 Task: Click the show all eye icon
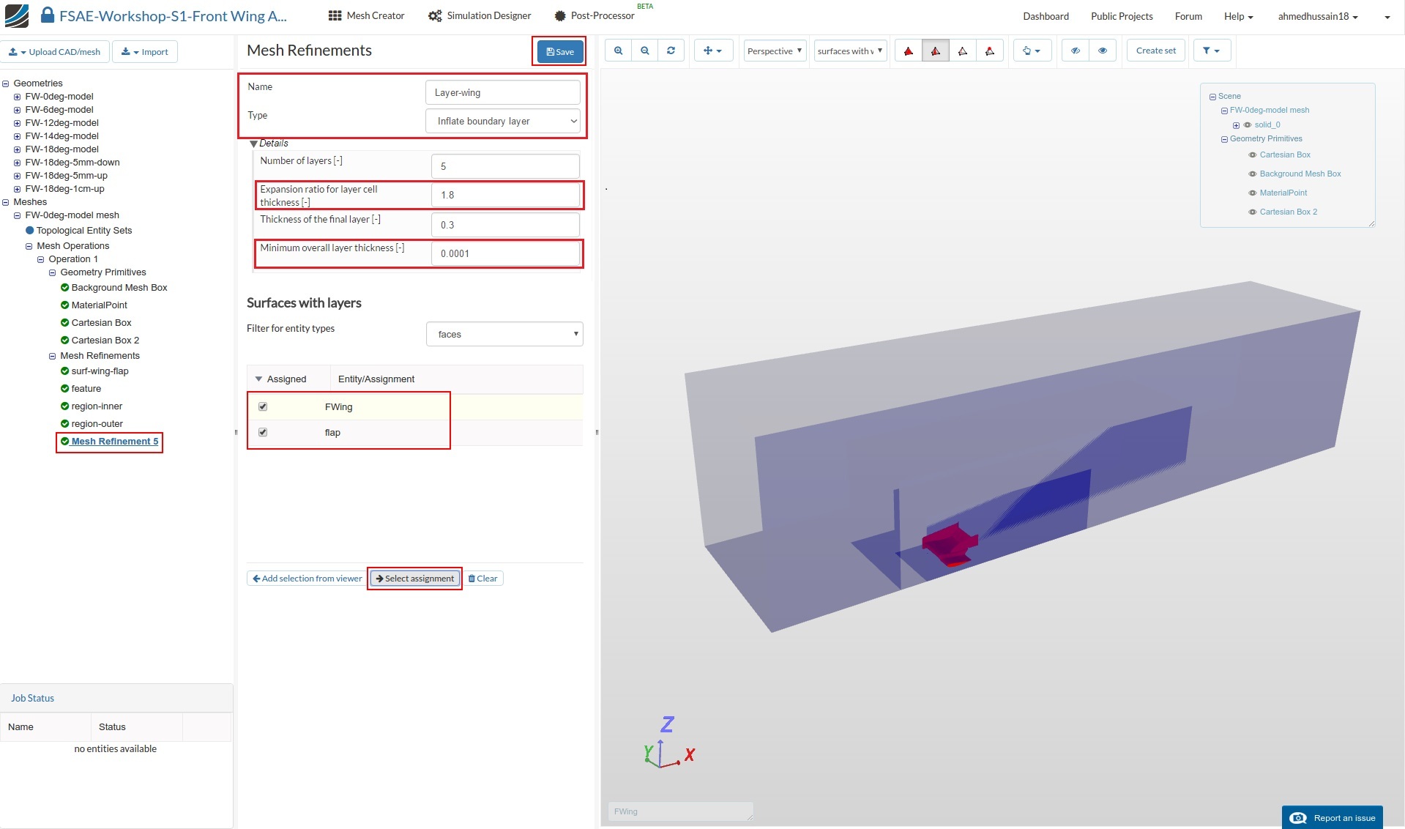point(1102,51)
